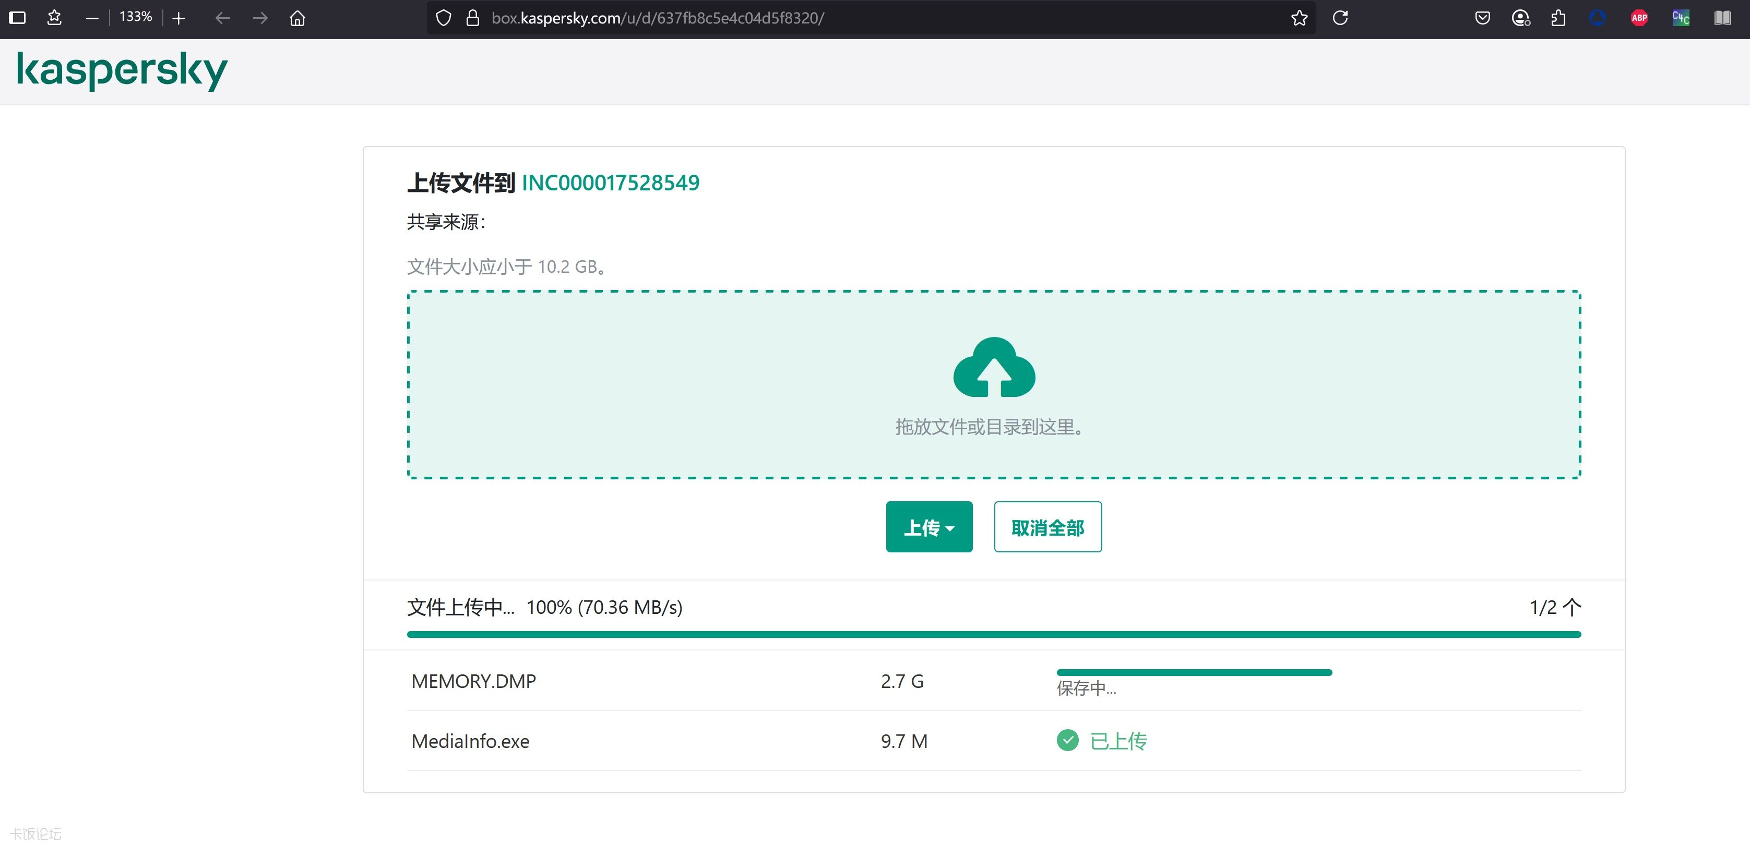Click the cloud upload icon

click(x=994, y=367)
